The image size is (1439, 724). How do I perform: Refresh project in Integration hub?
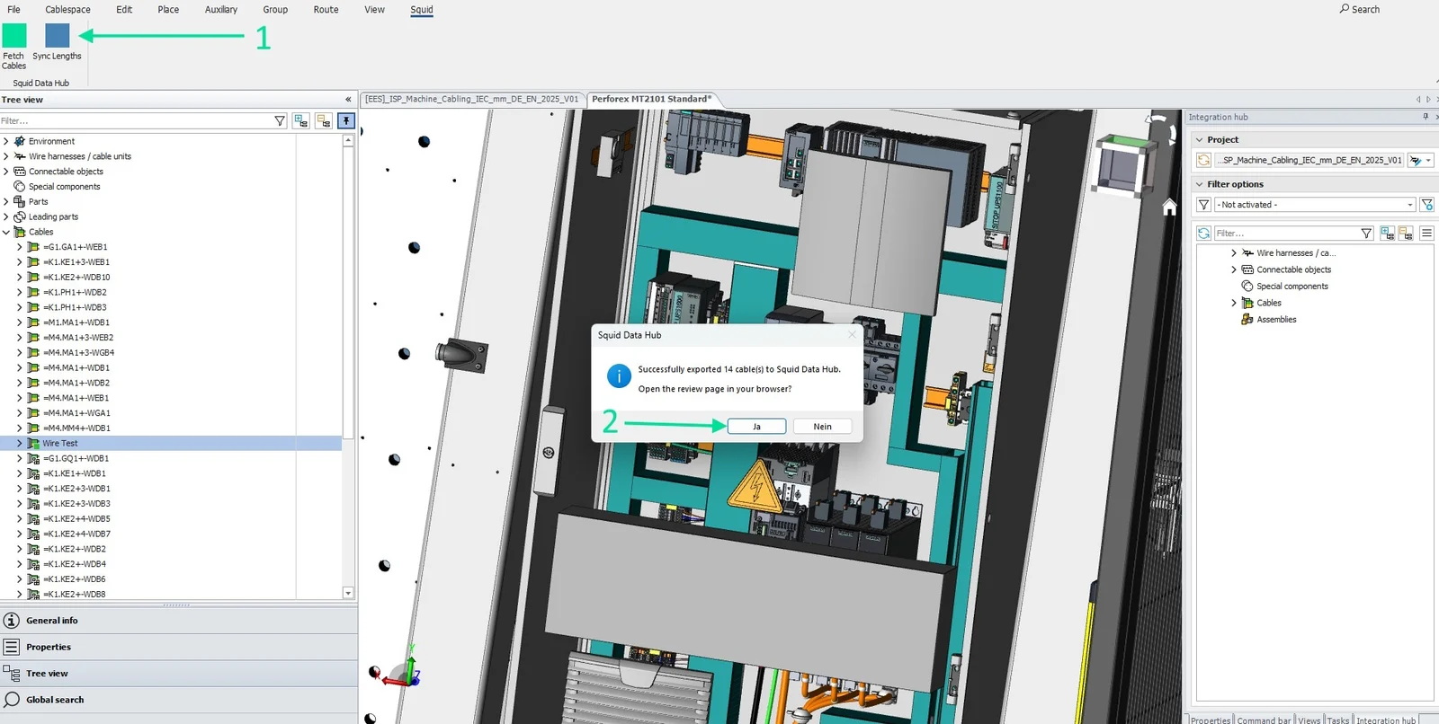[1203, 160]
